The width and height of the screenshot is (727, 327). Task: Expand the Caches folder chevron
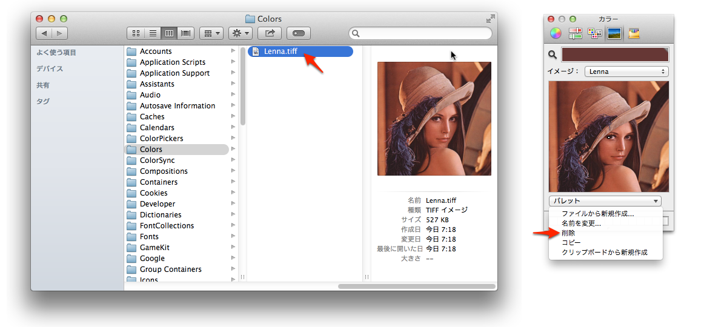point(233,117)
